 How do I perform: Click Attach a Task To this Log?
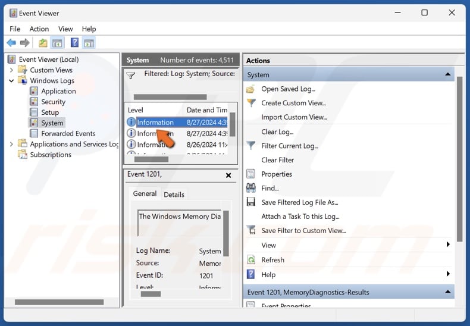(x=300, y=217)
